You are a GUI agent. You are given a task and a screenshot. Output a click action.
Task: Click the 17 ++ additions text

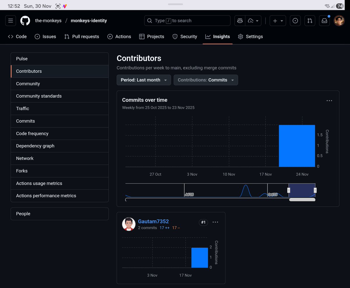point(164,228)
